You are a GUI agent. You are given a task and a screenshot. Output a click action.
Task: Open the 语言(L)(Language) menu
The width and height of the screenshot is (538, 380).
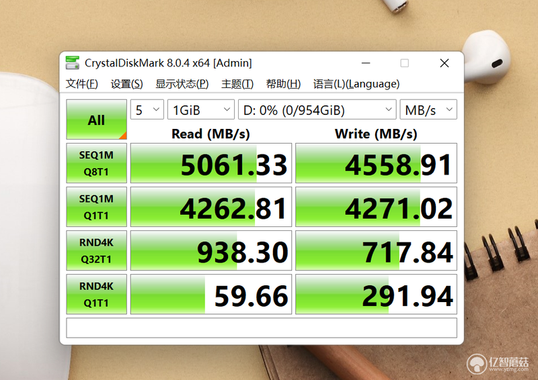pos(356,84)
